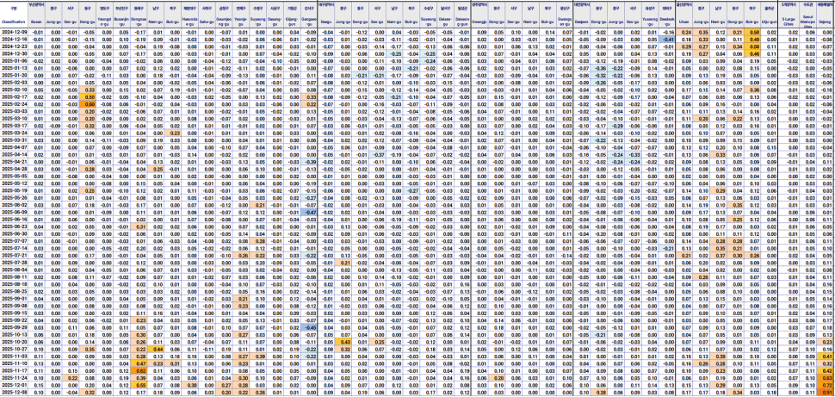Screen dimensions: 835x397
Task: Select the Classification column header
Action: tap(14, 20)
